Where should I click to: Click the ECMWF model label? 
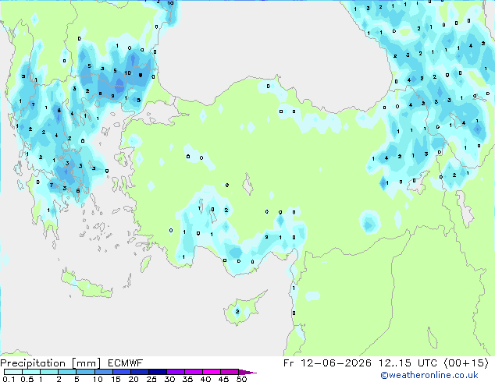[x=125, y=363]
